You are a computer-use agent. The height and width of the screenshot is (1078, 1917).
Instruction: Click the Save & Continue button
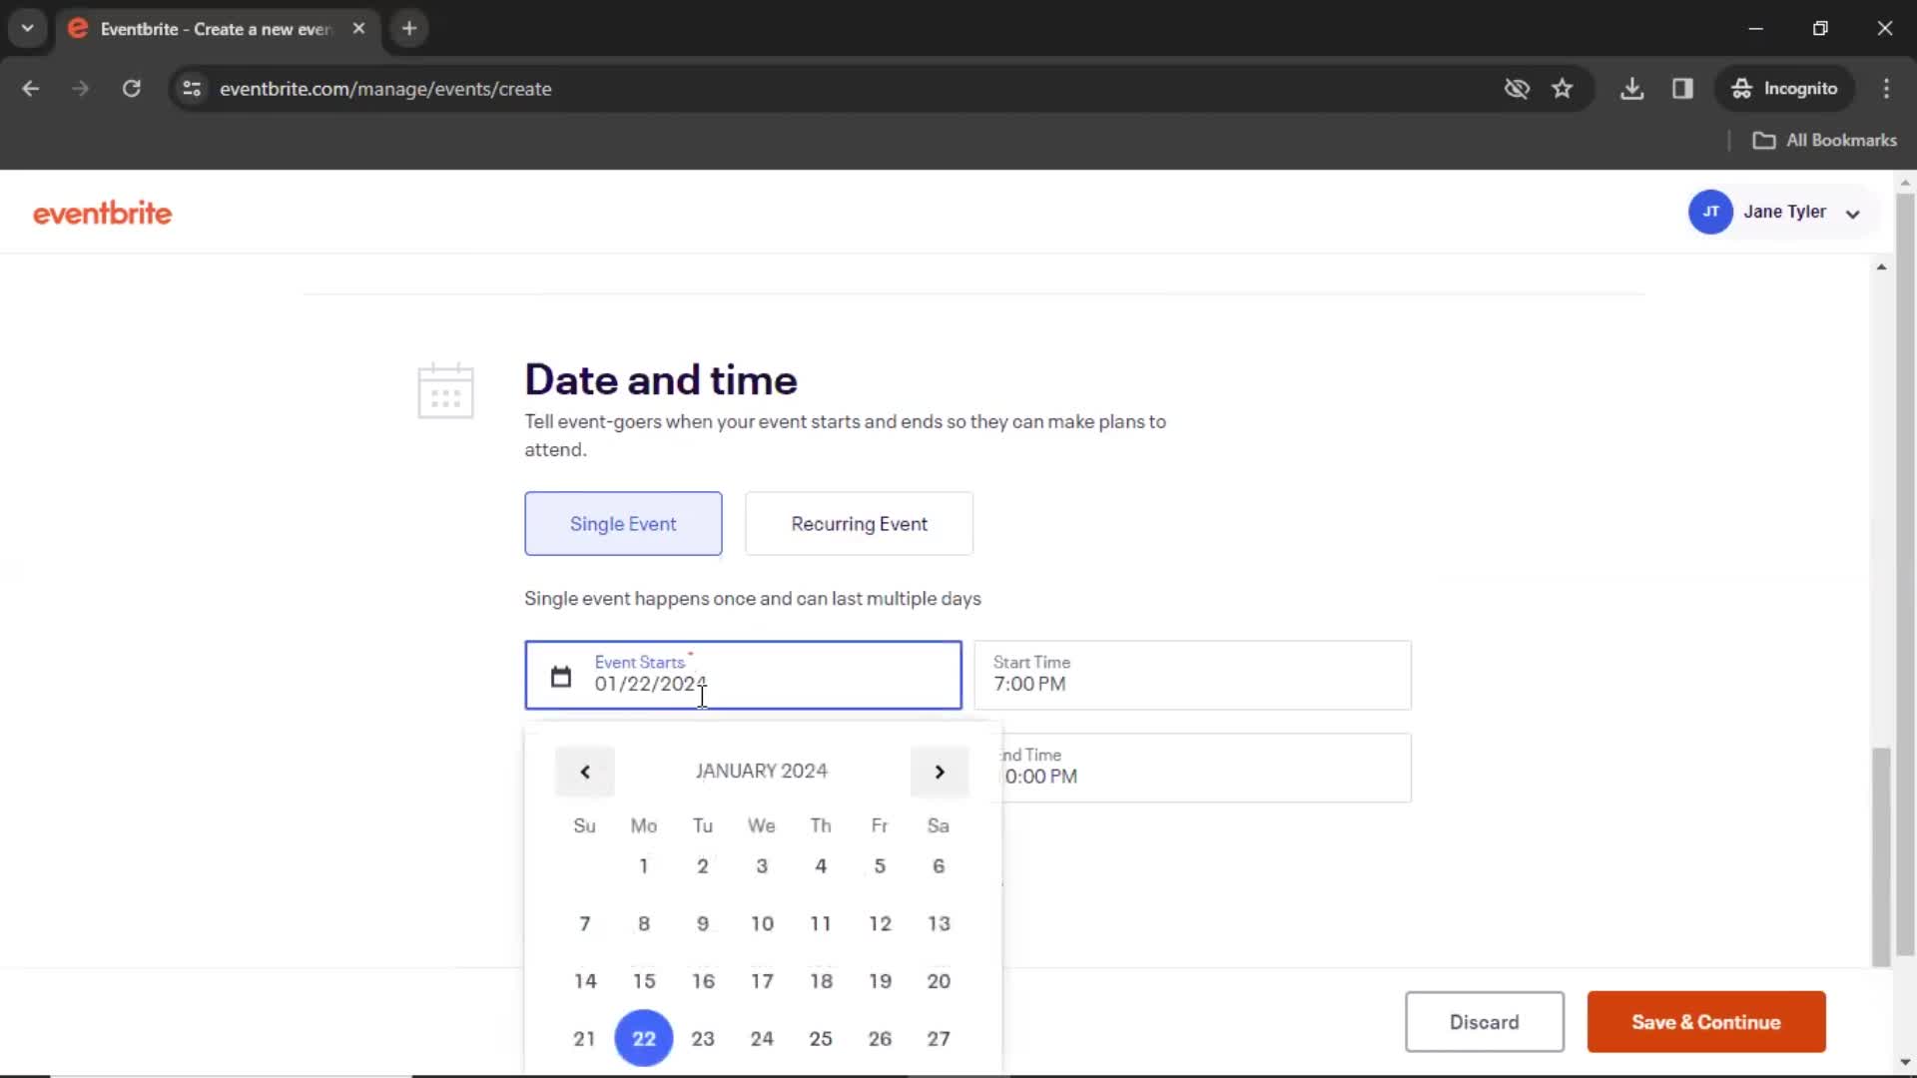(x=1706, y=1023)
